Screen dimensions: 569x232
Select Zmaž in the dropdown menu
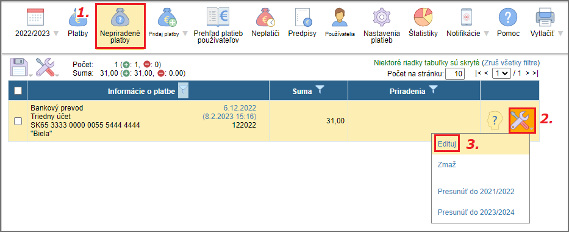coord(446,164)
